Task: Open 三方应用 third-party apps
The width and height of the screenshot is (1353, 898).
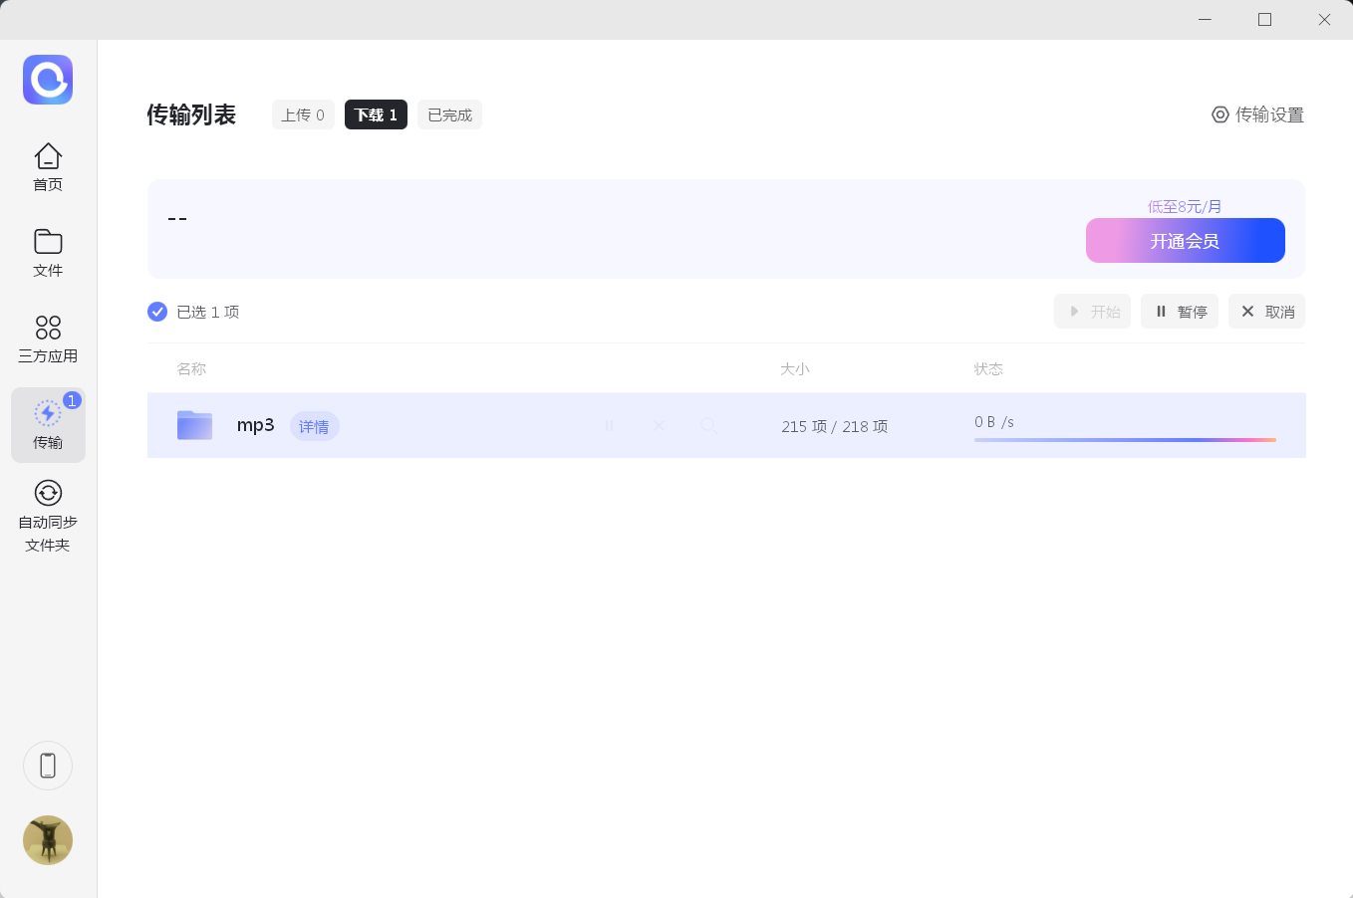Action: pos(48,338)
